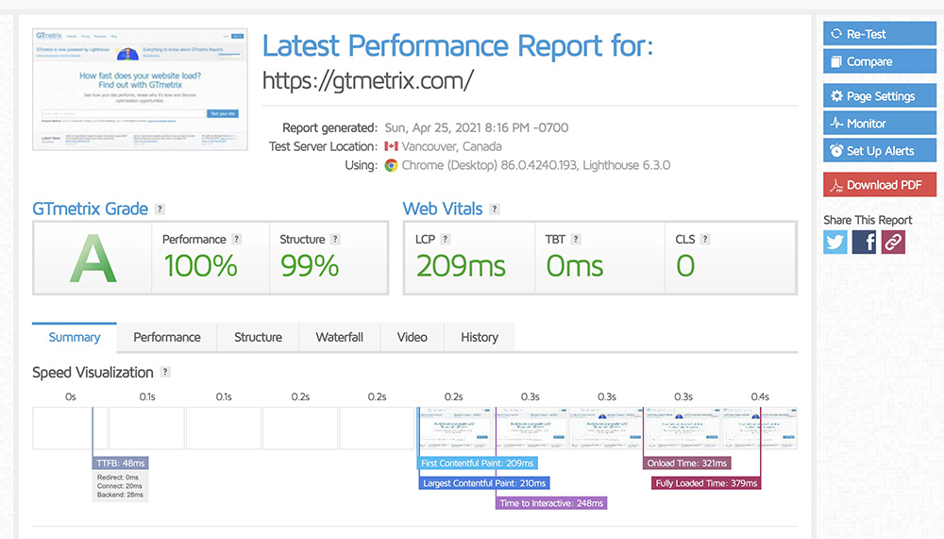The width and height of the screenshot is (944, 539).
Task: Open help icon beside GTmetrix Grade
Action: click(160, 209)
